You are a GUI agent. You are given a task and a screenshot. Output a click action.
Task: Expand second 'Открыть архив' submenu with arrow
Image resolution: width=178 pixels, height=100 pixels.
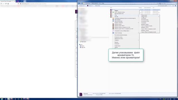149,17
